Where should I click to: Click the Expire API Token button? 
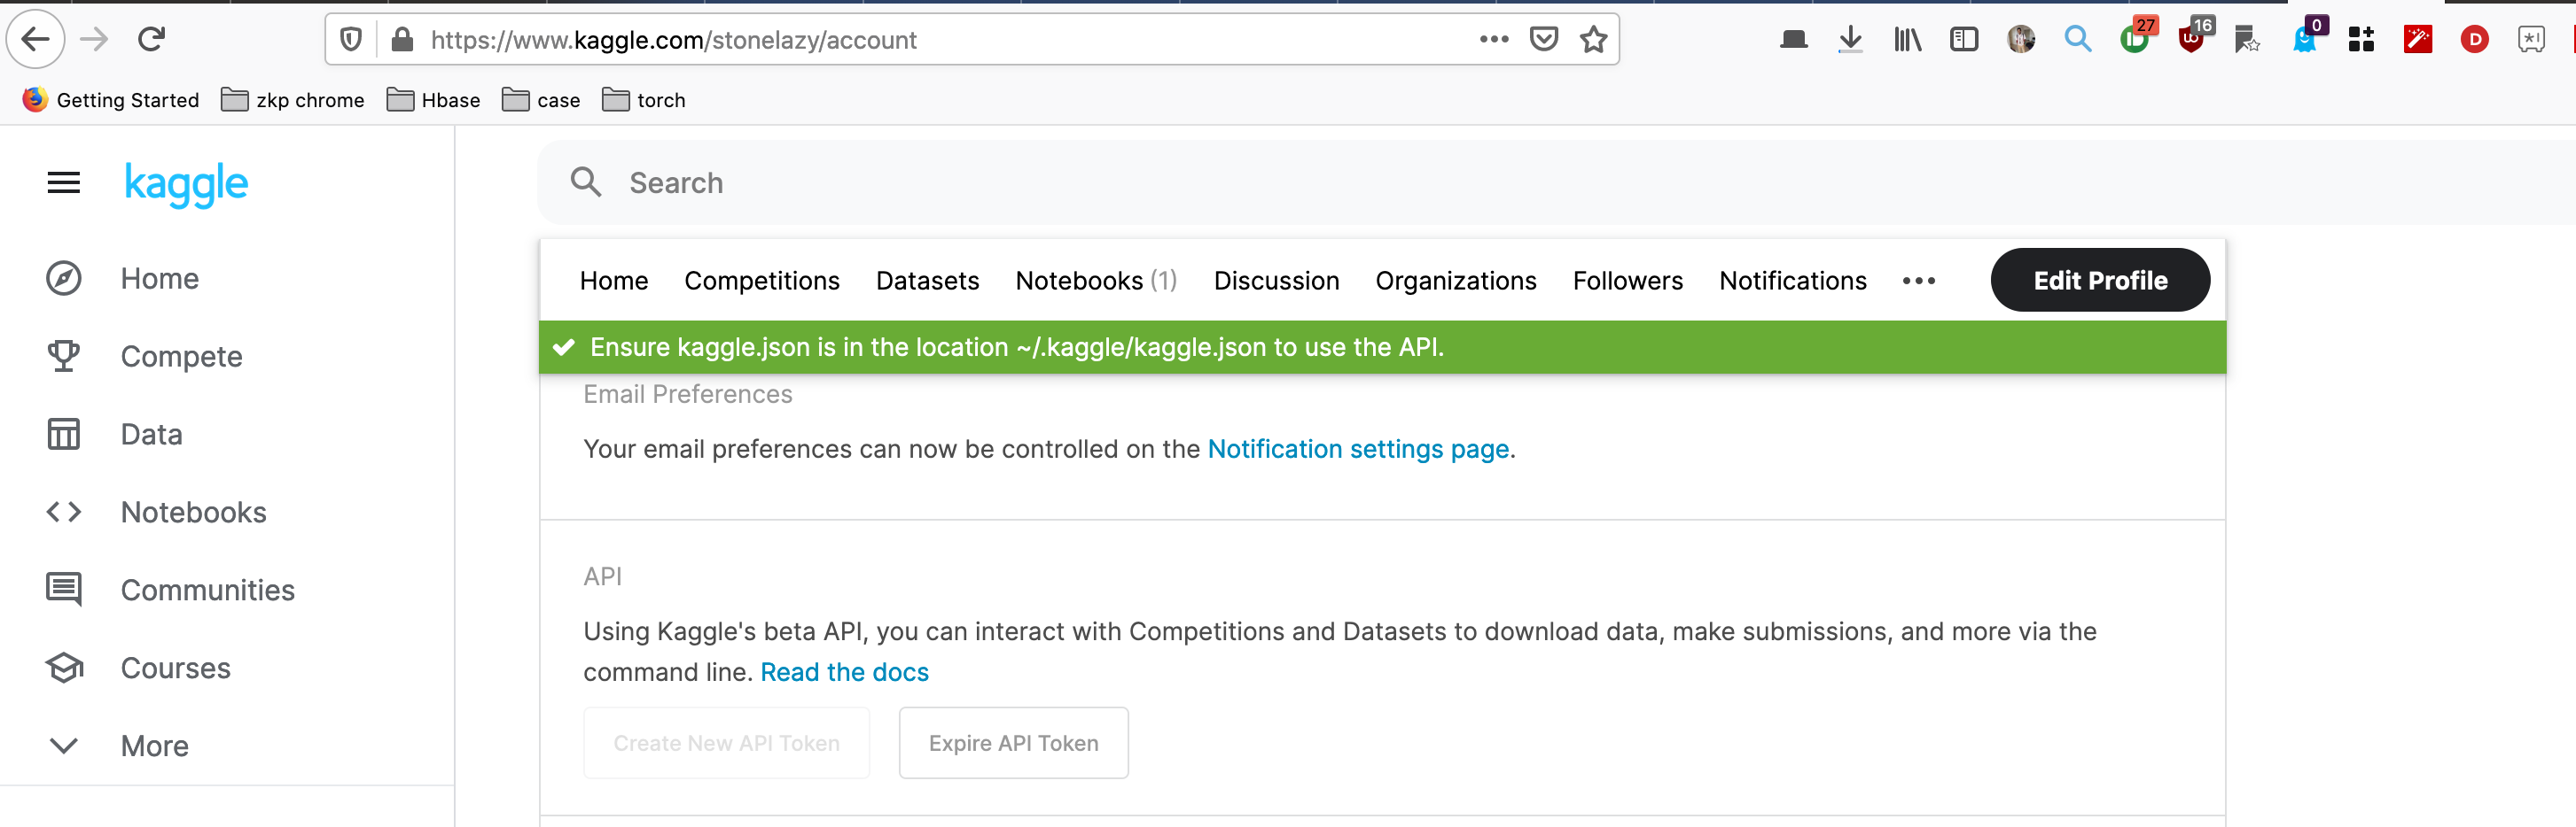click(1013, 743)
